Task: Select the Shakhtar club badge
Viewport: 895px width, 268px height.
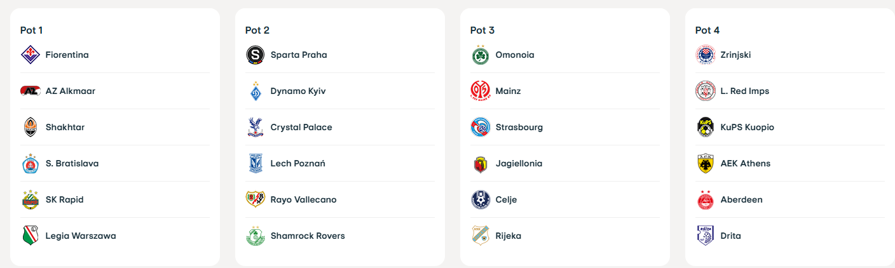Action: click(x=30, y=127)
